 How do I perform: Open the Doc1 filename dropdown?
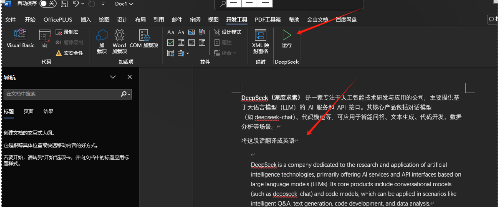tap(124, 4)
